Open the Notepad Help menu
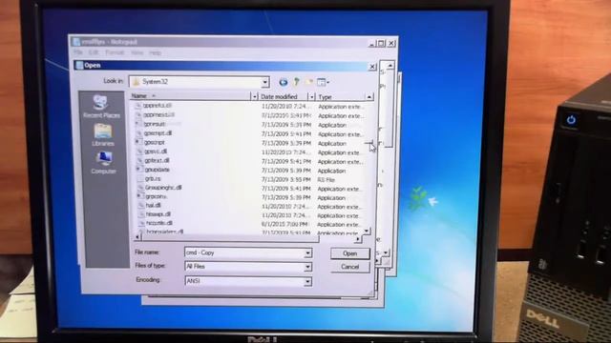 (155, 52)
